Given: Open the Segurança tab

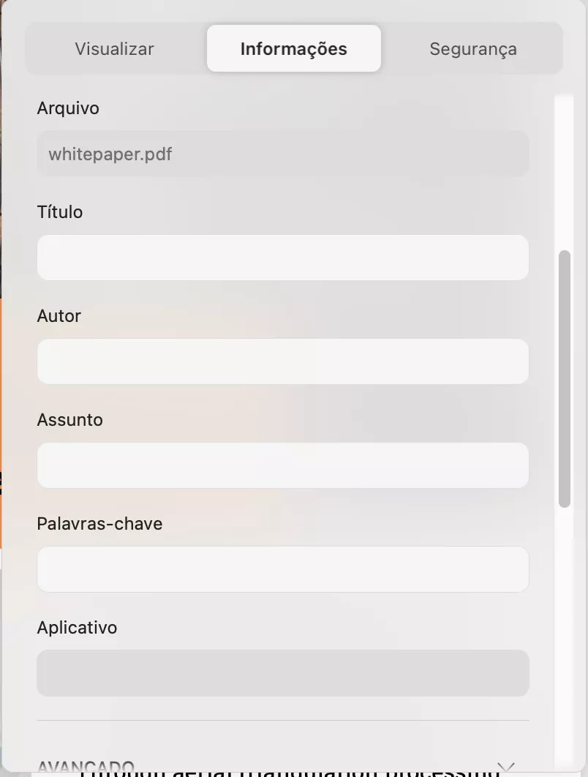Looking at the screenshot, I should (x=472, y=49).
